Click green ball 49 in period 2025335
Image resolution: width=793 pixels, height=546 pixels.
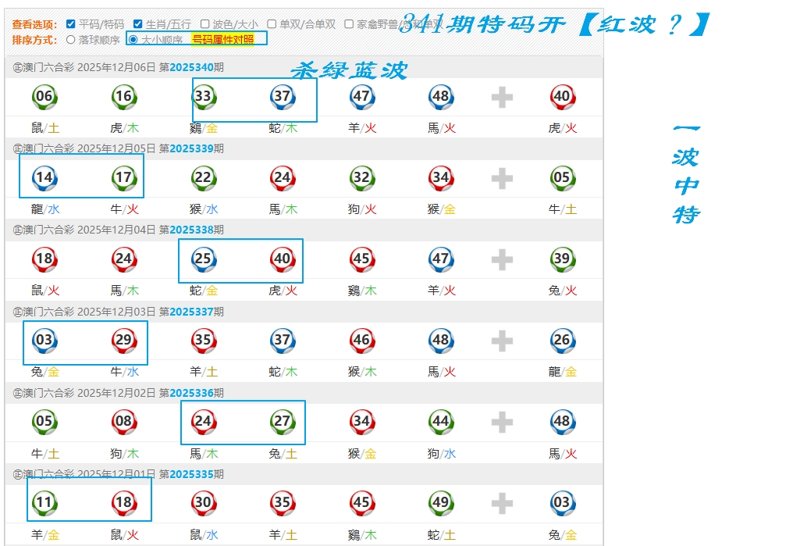441,503
